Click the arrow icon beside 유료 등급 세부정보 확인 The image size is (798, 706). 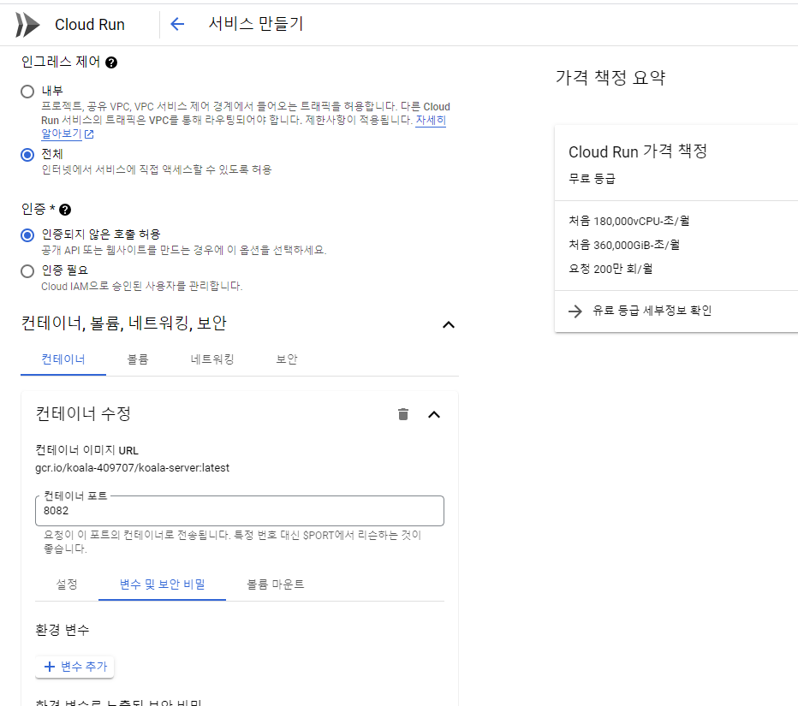pos(575,311)
